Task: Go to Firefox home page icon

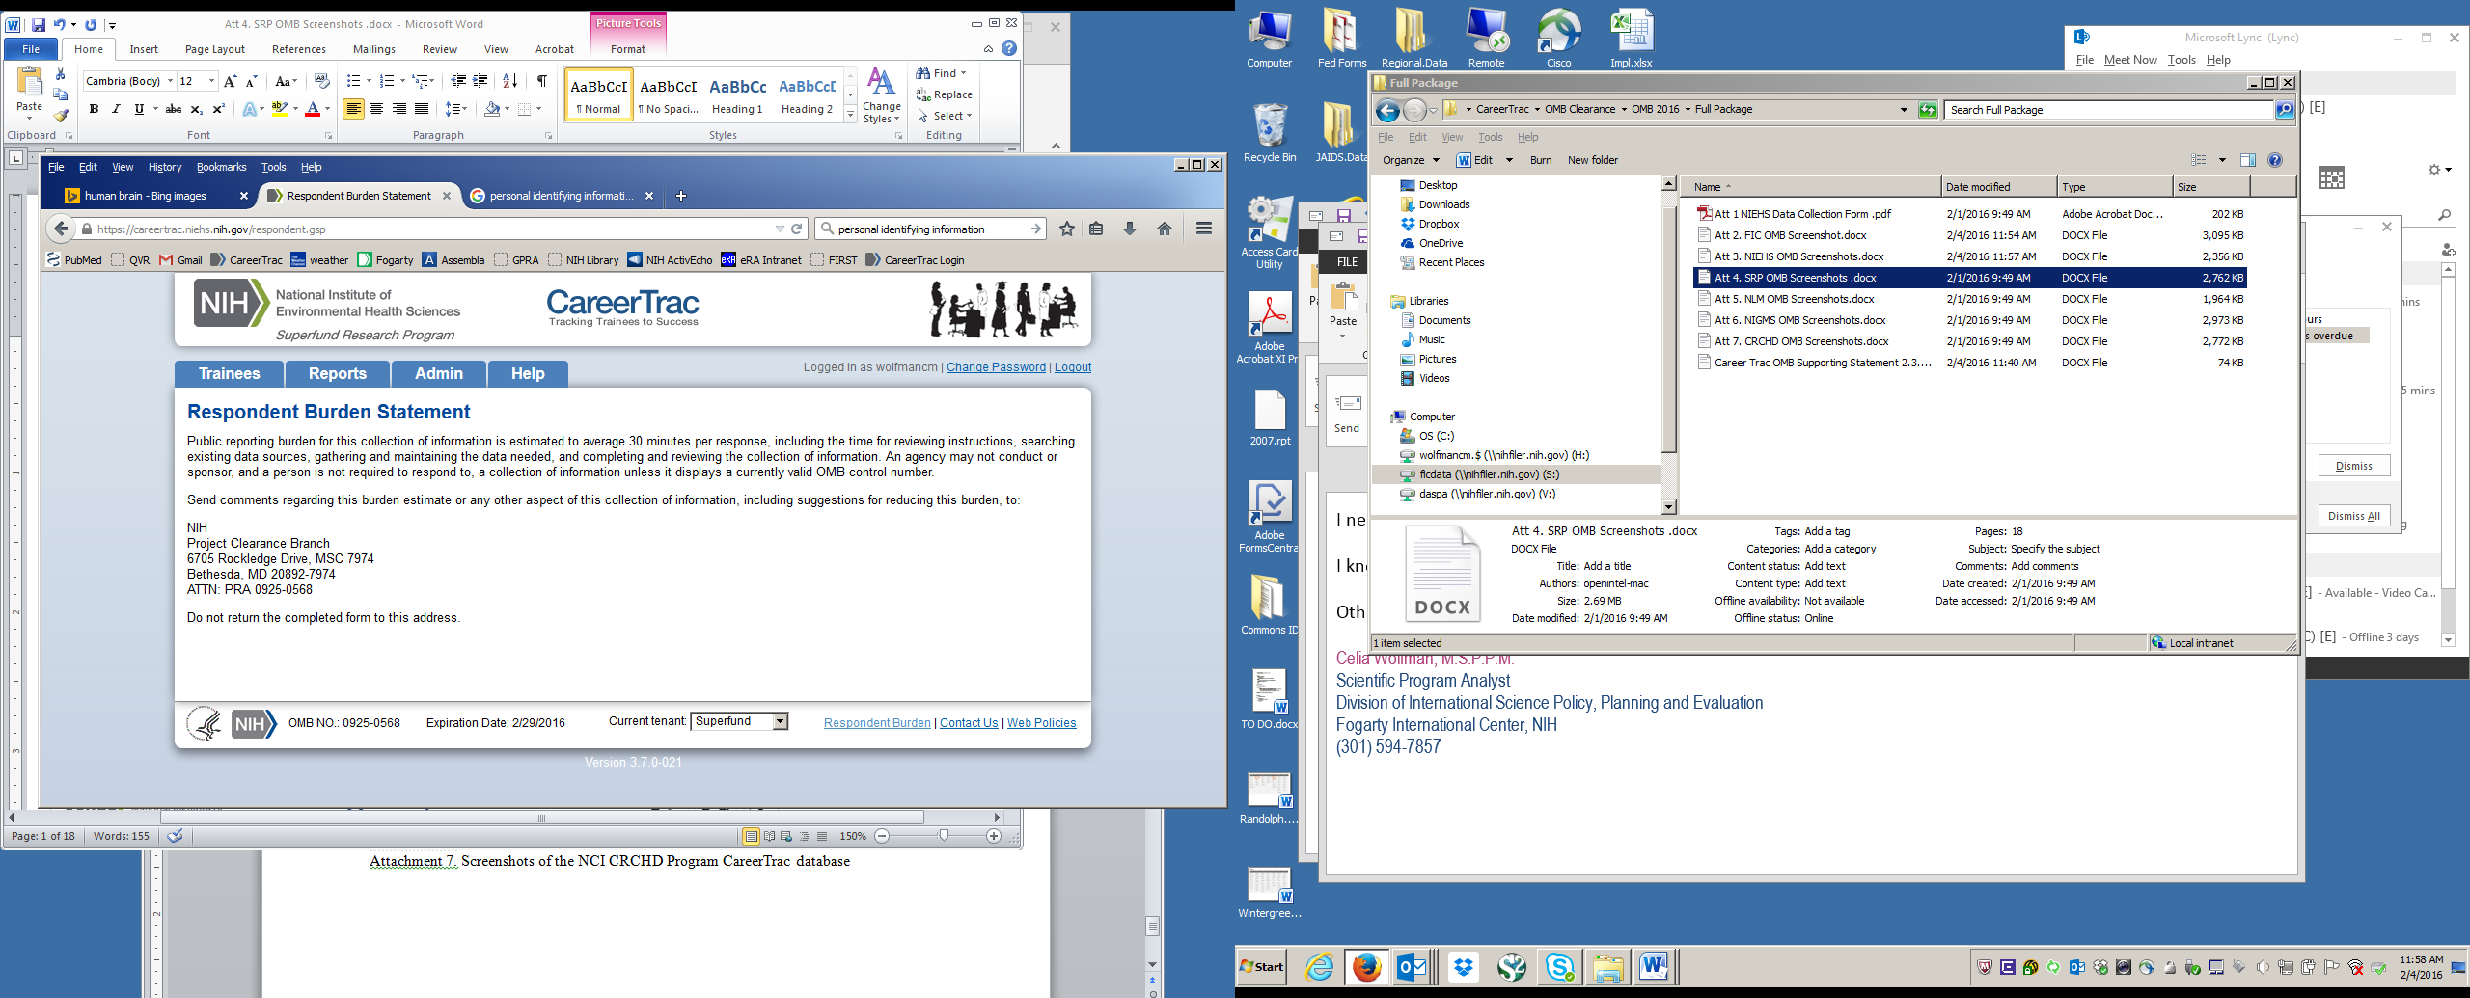Action: point(1165,229)
